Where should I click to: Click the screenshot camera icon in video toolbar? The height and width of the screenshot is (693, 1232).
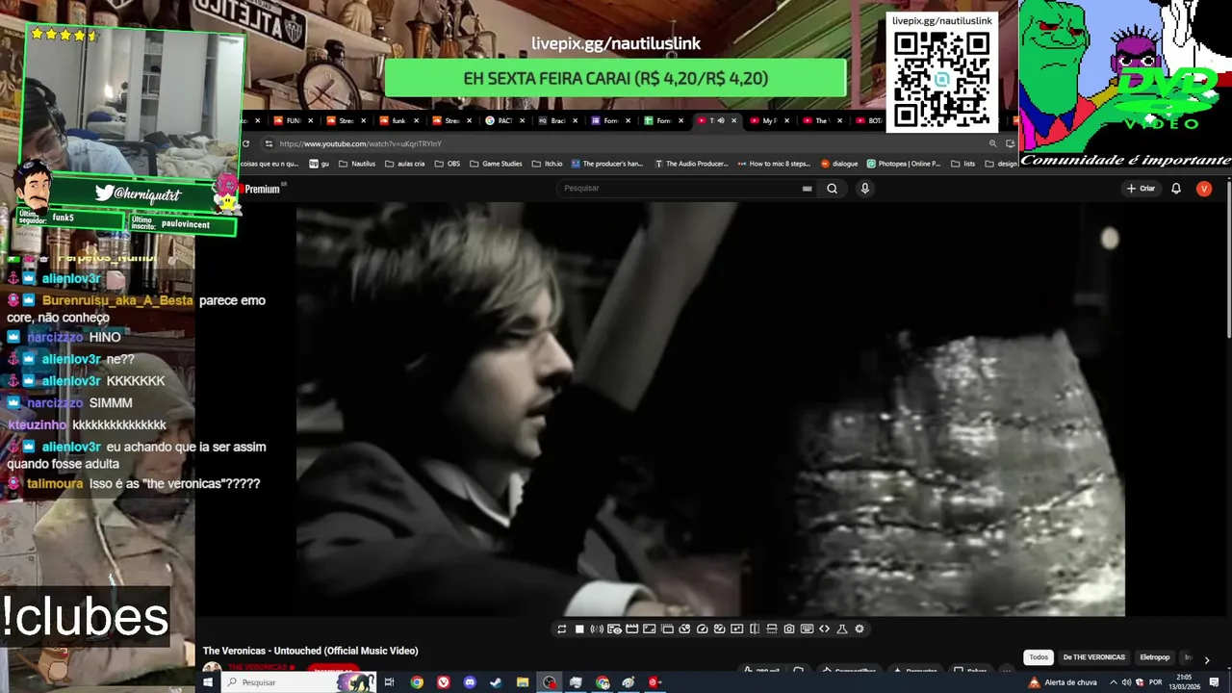[x=789, y=629]
